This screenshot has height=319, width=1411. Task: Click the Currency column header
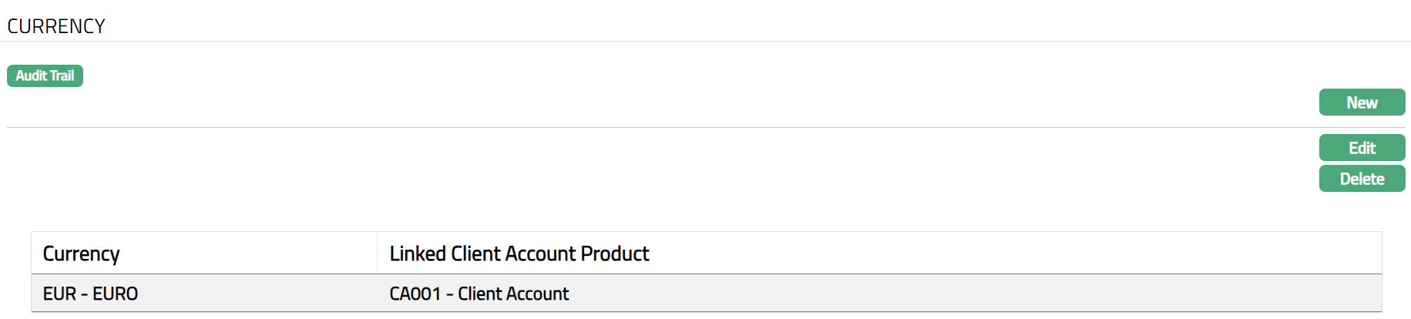[x=81, y=254]
